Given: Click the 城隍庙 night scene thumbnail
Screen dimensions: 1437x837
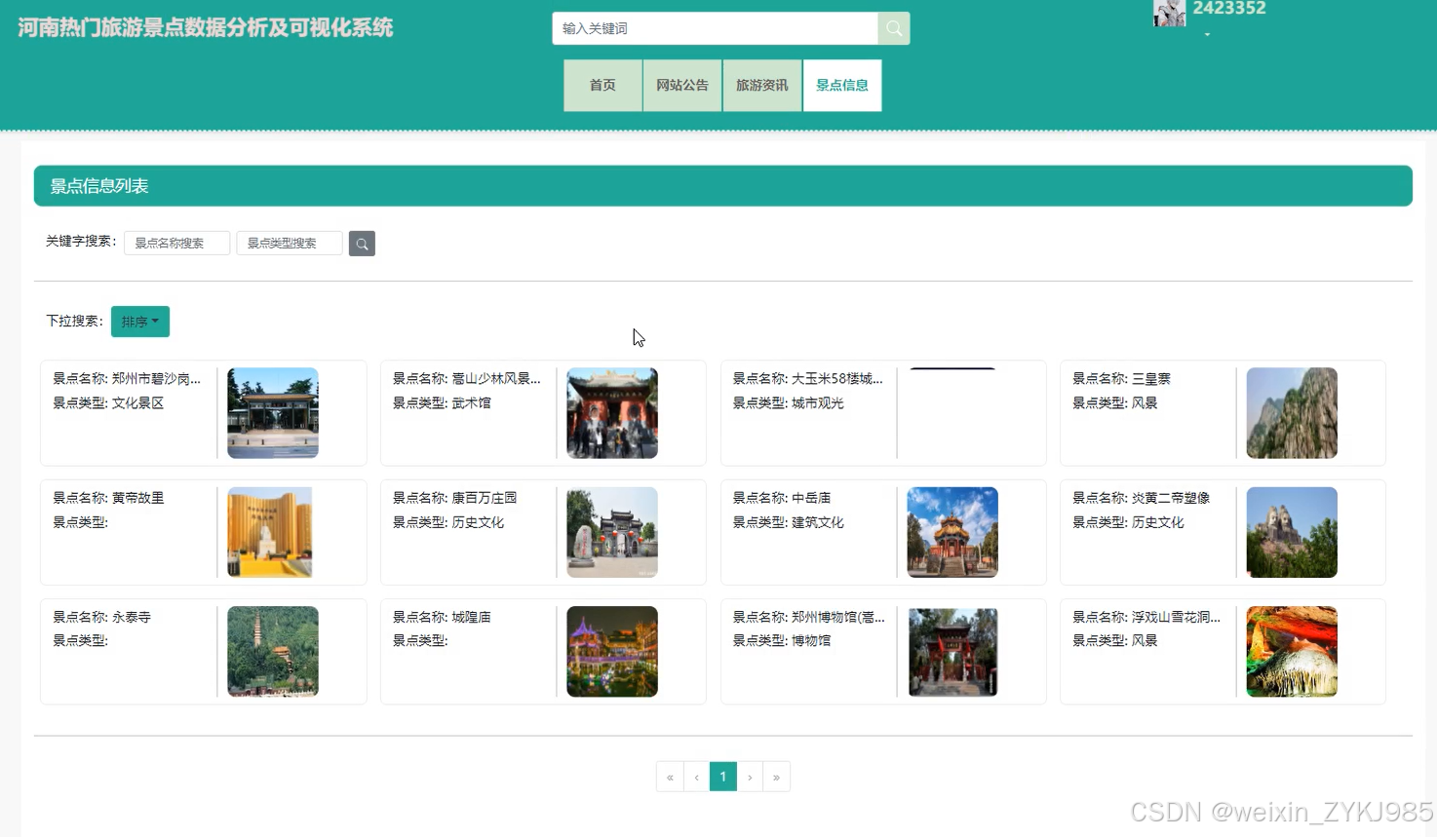Looking at the screenshot, I should (x=611, y=651).
